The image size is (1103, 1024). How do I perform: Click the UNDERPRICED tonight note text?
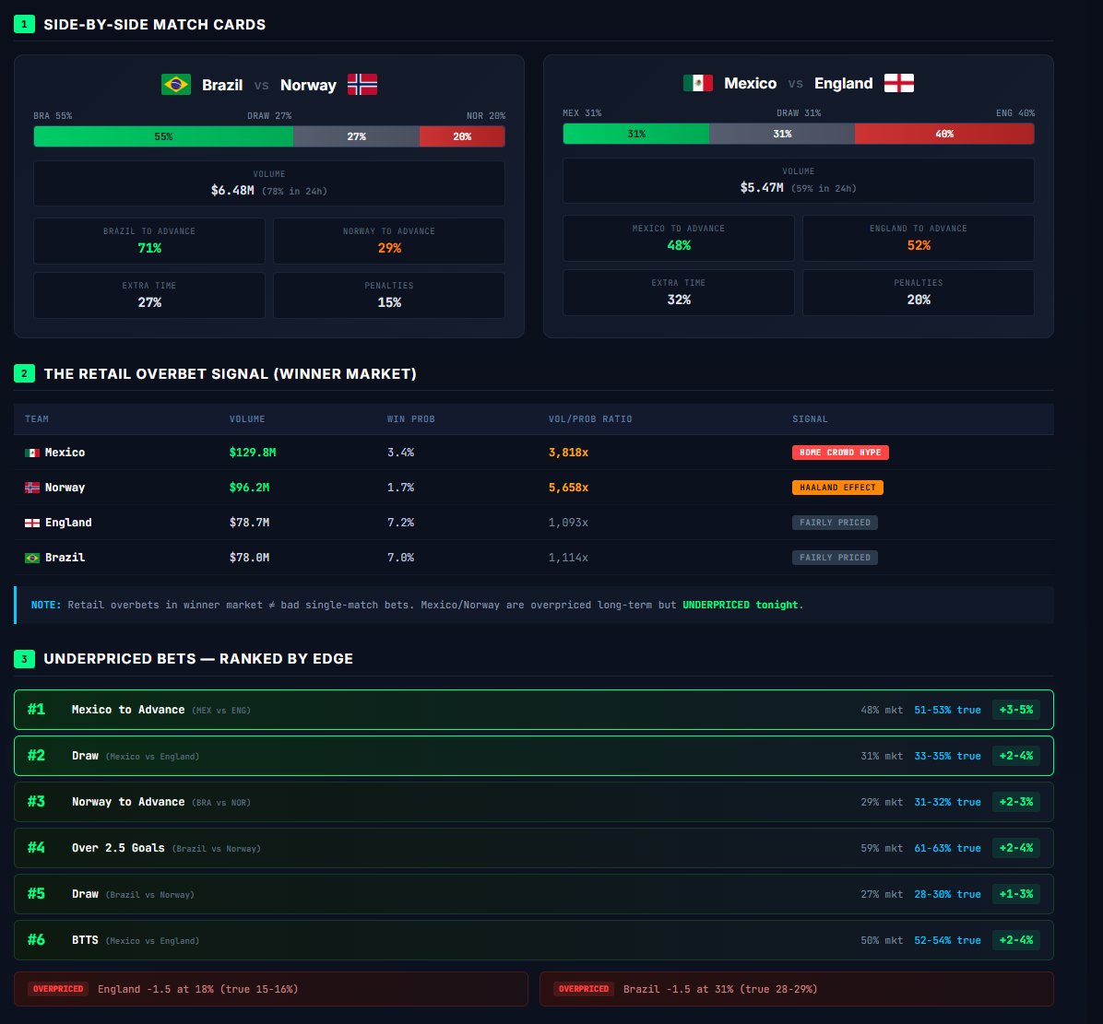tap(740, 606)
